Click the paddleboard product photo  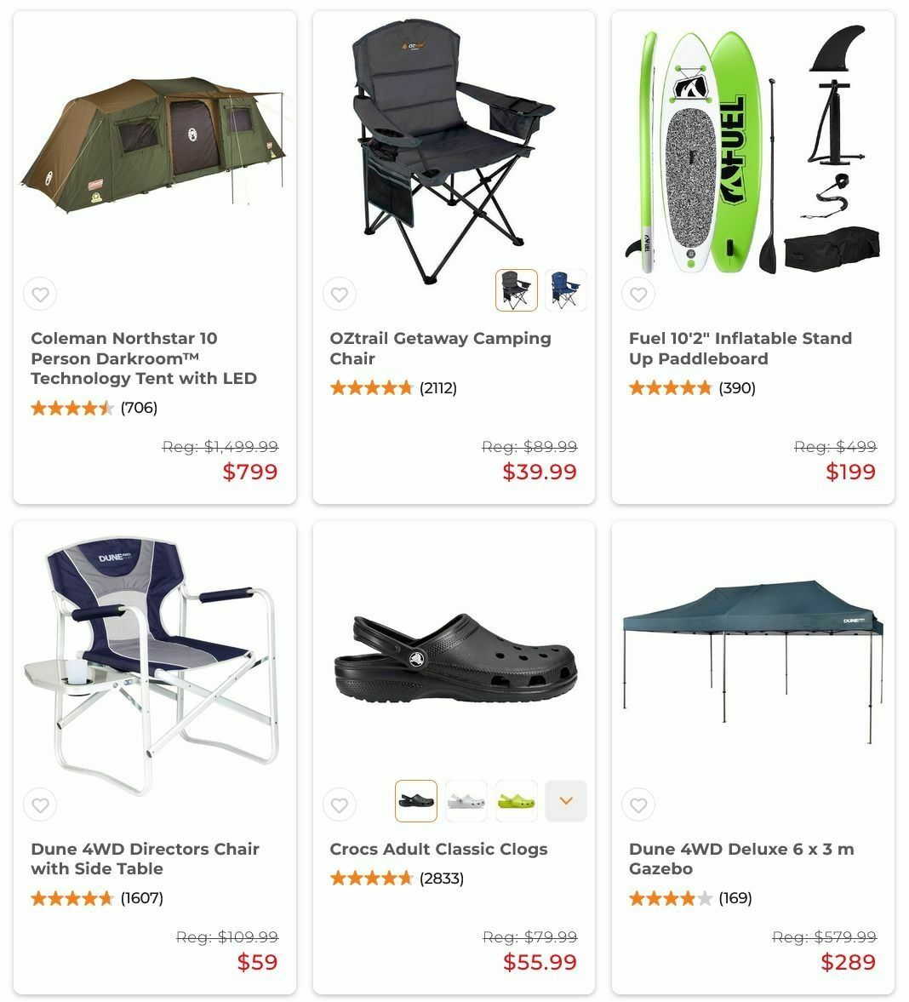pyautogui.click(x=753, y=151)
